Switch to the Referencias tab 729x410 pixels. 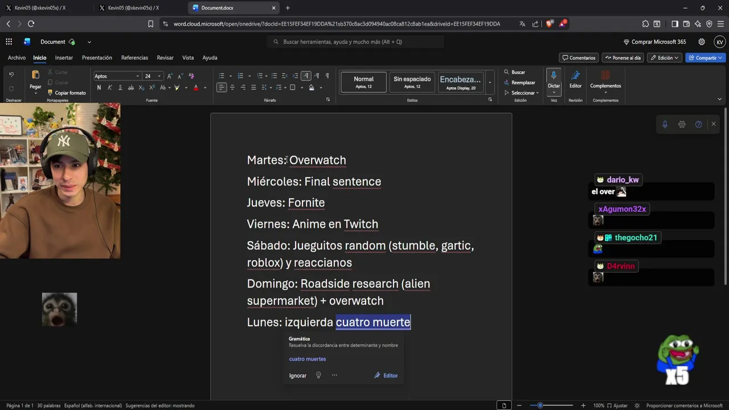(x=134, y=58)
